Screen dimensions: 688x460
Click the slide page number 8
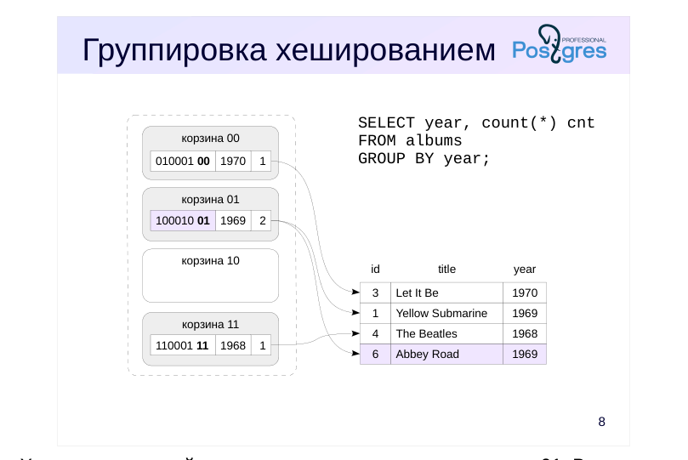coord(601,422)
